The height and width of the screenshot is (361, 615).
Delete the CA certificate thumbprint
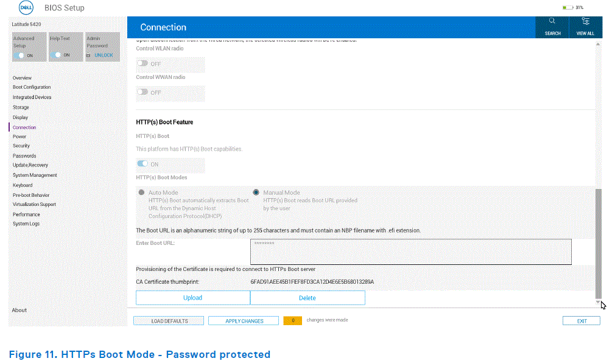click(307, 297)
